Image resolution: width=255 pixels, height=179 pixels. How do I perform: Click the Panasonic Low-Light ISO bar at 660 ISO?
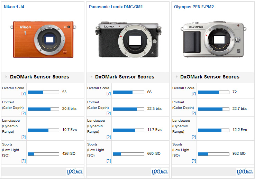[x=128, y=154]
